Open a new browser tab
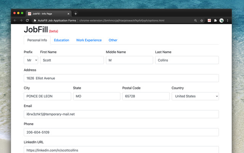 click(75, 14)
